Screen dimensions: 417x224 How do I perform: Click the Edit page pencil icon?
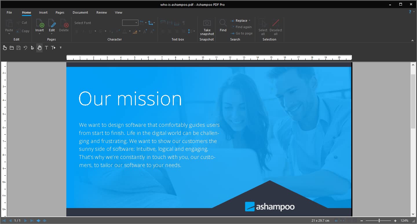pos(52,23)
